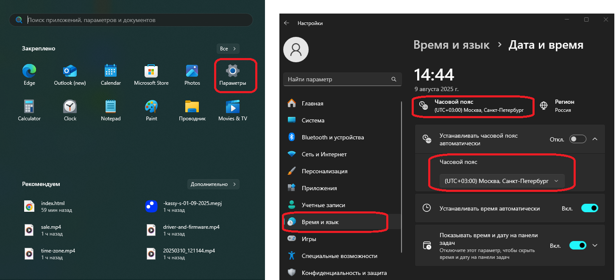Click the Часовой пояс header tile
Screen dimensions: 616x280
[x=471, y=106]
